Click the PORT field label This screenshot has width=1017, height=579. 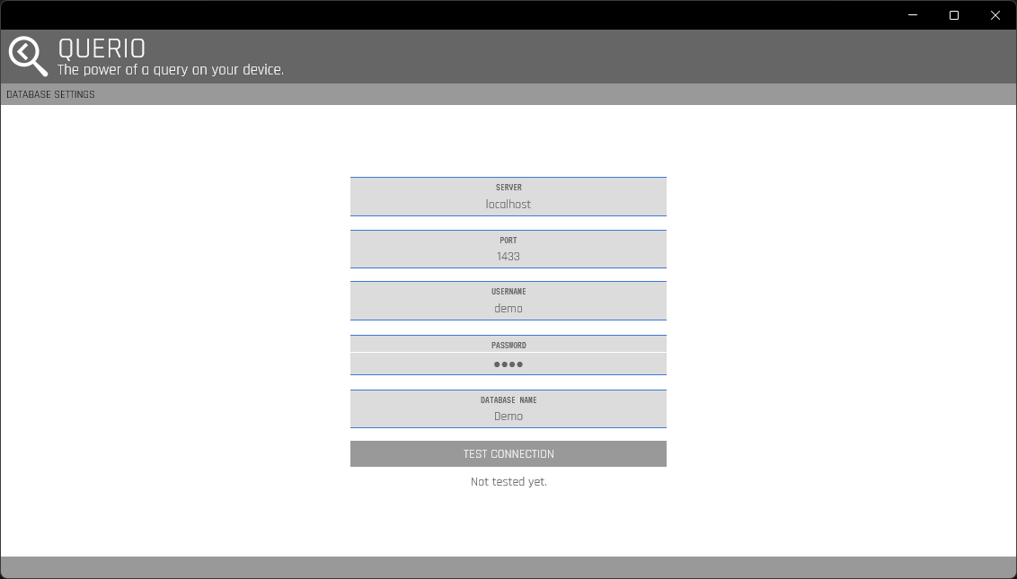click(x=509, y=241)
